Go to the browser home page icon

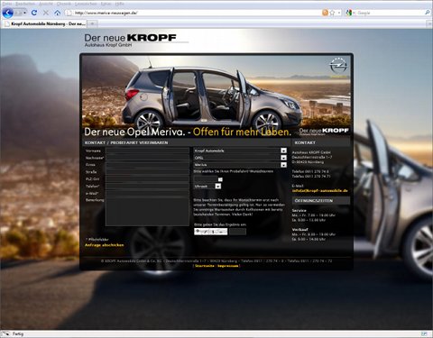click(57, 13)
